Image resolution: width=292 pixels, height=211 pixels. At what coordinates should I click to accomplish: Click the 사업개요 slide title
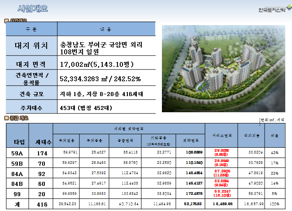33,9
